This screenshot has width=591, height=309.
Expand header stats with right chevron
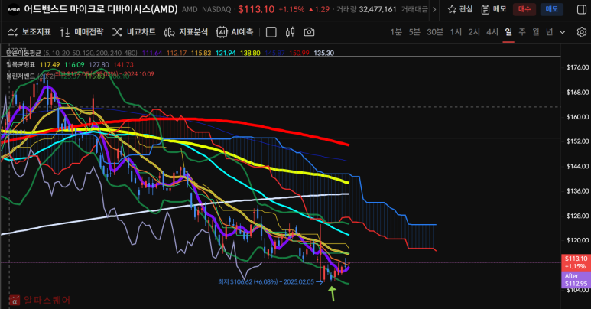(x=434, y=9)
